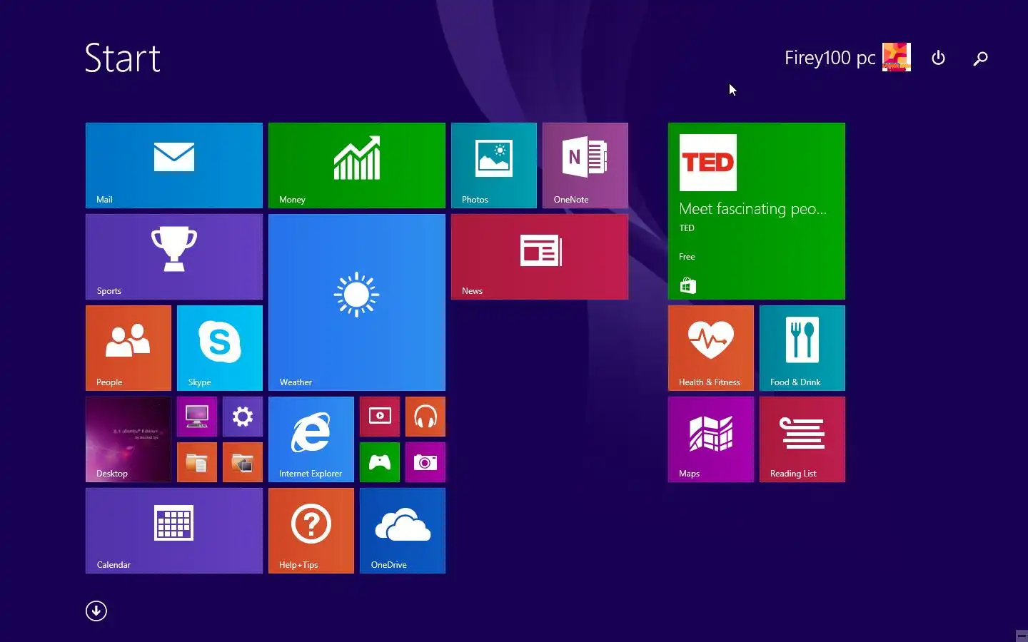Open the This PC computer monitor tile
Viewport: 1028px width, 642px height.
(197, 417)
